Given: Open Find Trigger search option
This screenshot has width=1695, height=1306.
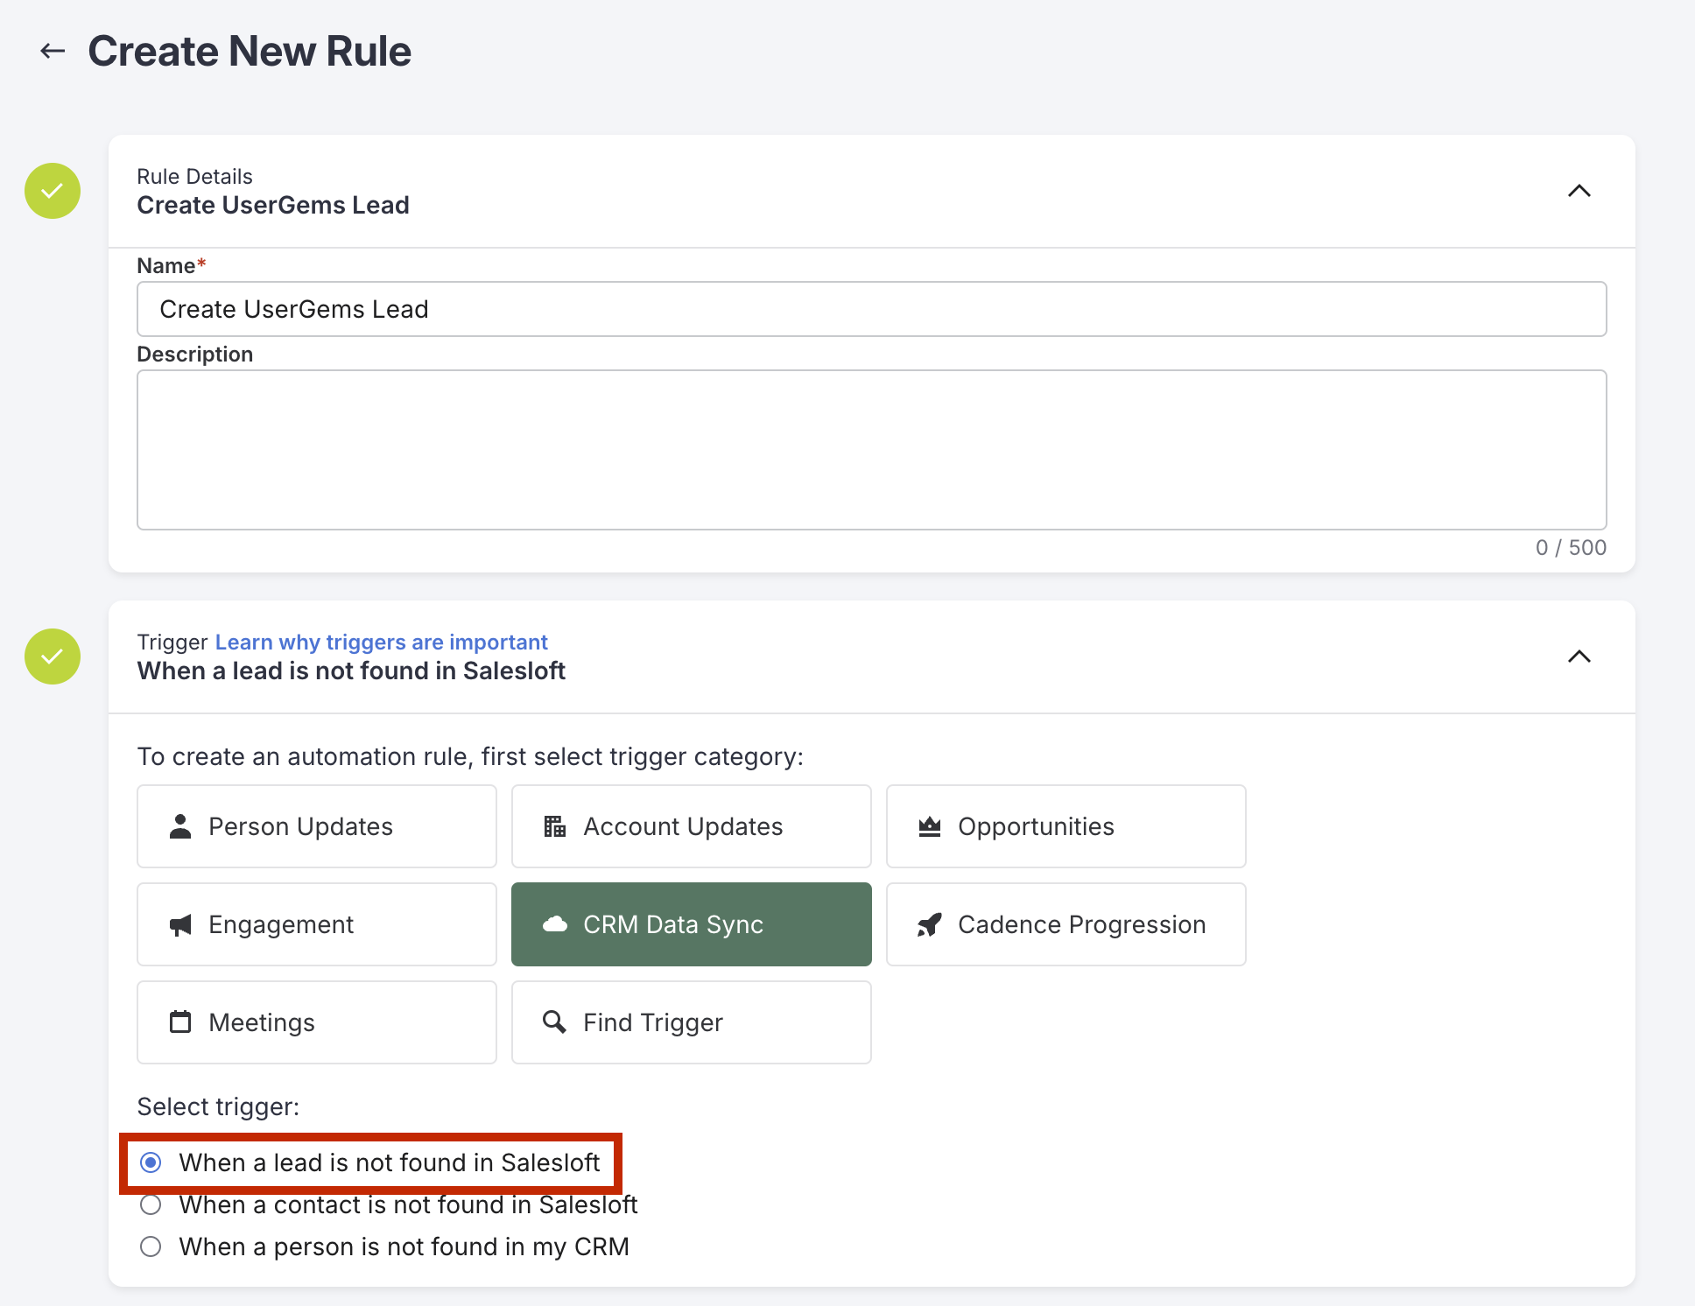Looking at the screenshot, I should pos(692,1022).
